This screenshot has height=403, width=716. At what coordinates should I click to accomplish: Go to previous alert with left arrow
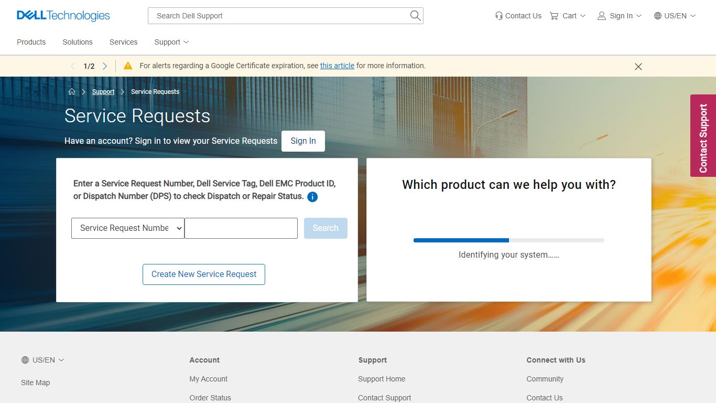coord(73,66)
